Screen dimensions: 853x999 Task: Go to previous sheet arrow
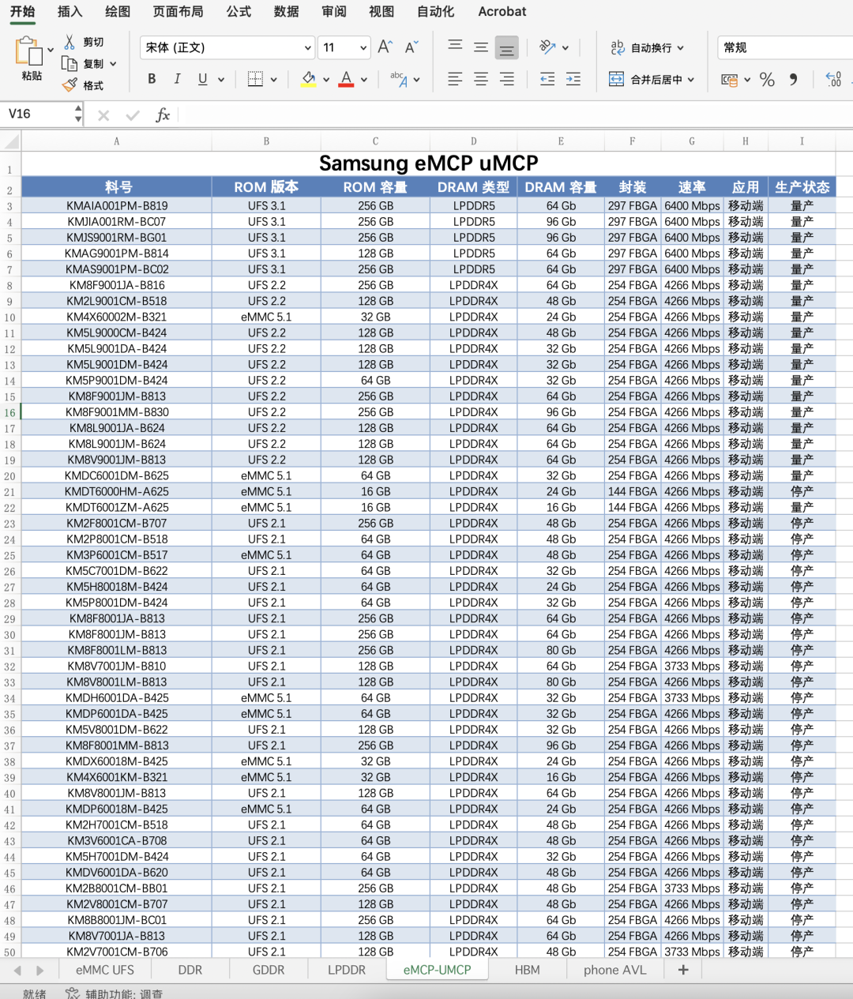[17, 970]
